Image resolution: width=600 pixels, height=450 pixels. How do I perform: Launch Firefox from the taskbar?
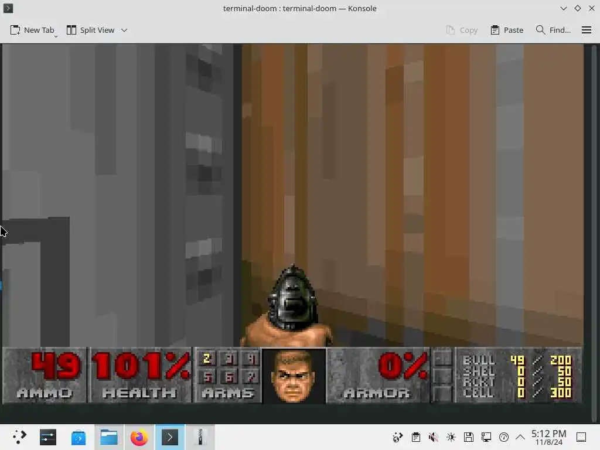tap(139, 437)
